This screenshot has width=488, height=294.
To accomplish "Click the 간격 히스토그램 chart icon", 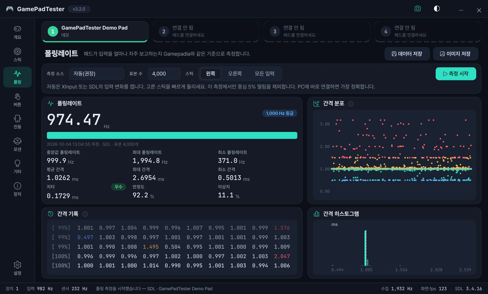I will pyautogui.click(x=316, y=214).
